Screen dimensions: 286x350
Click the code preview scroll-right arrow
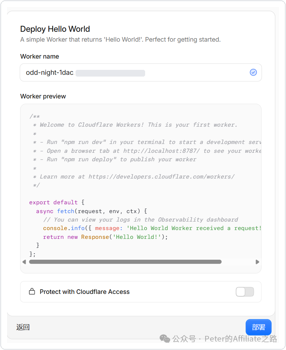[x=257, y=262]
